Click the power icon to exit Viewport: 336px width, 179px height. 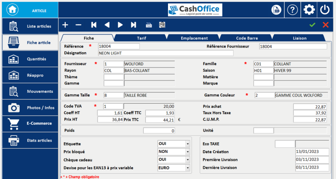pos(325,10)
